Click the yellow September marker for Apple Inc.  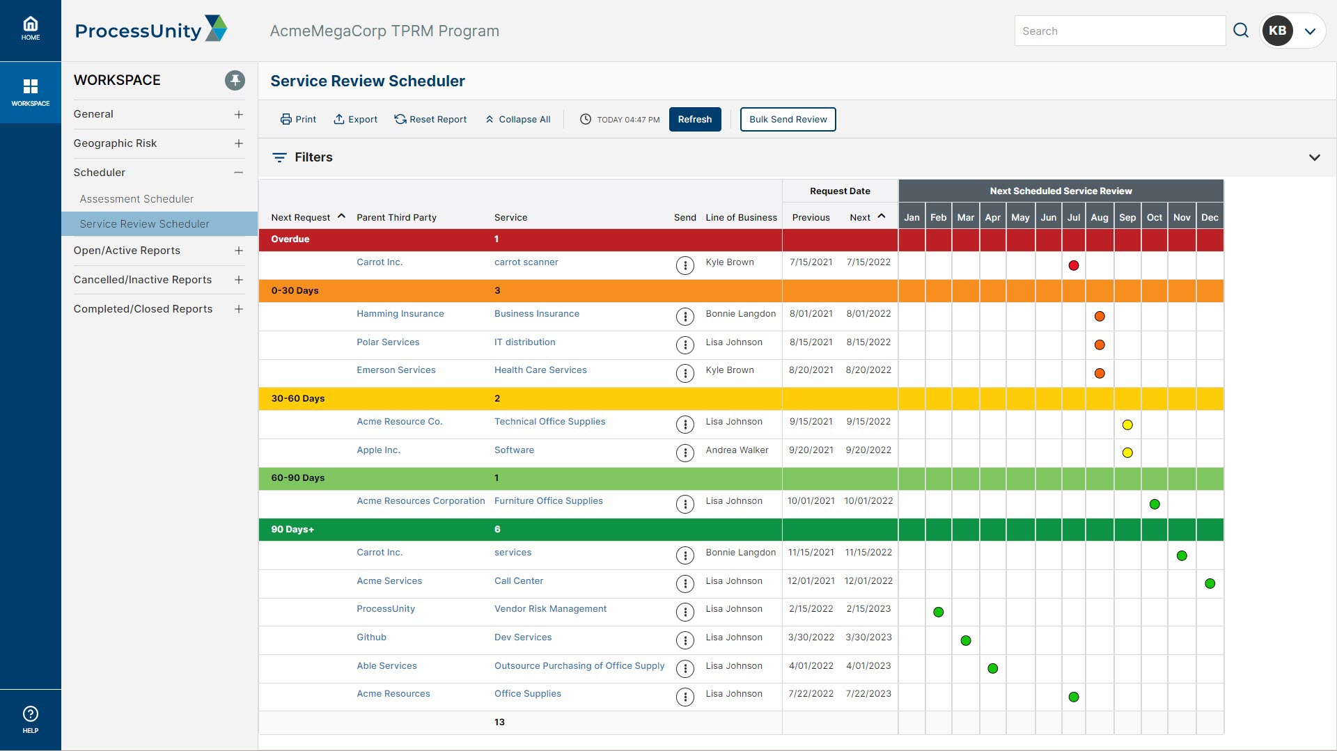[x=1127, y=453]
